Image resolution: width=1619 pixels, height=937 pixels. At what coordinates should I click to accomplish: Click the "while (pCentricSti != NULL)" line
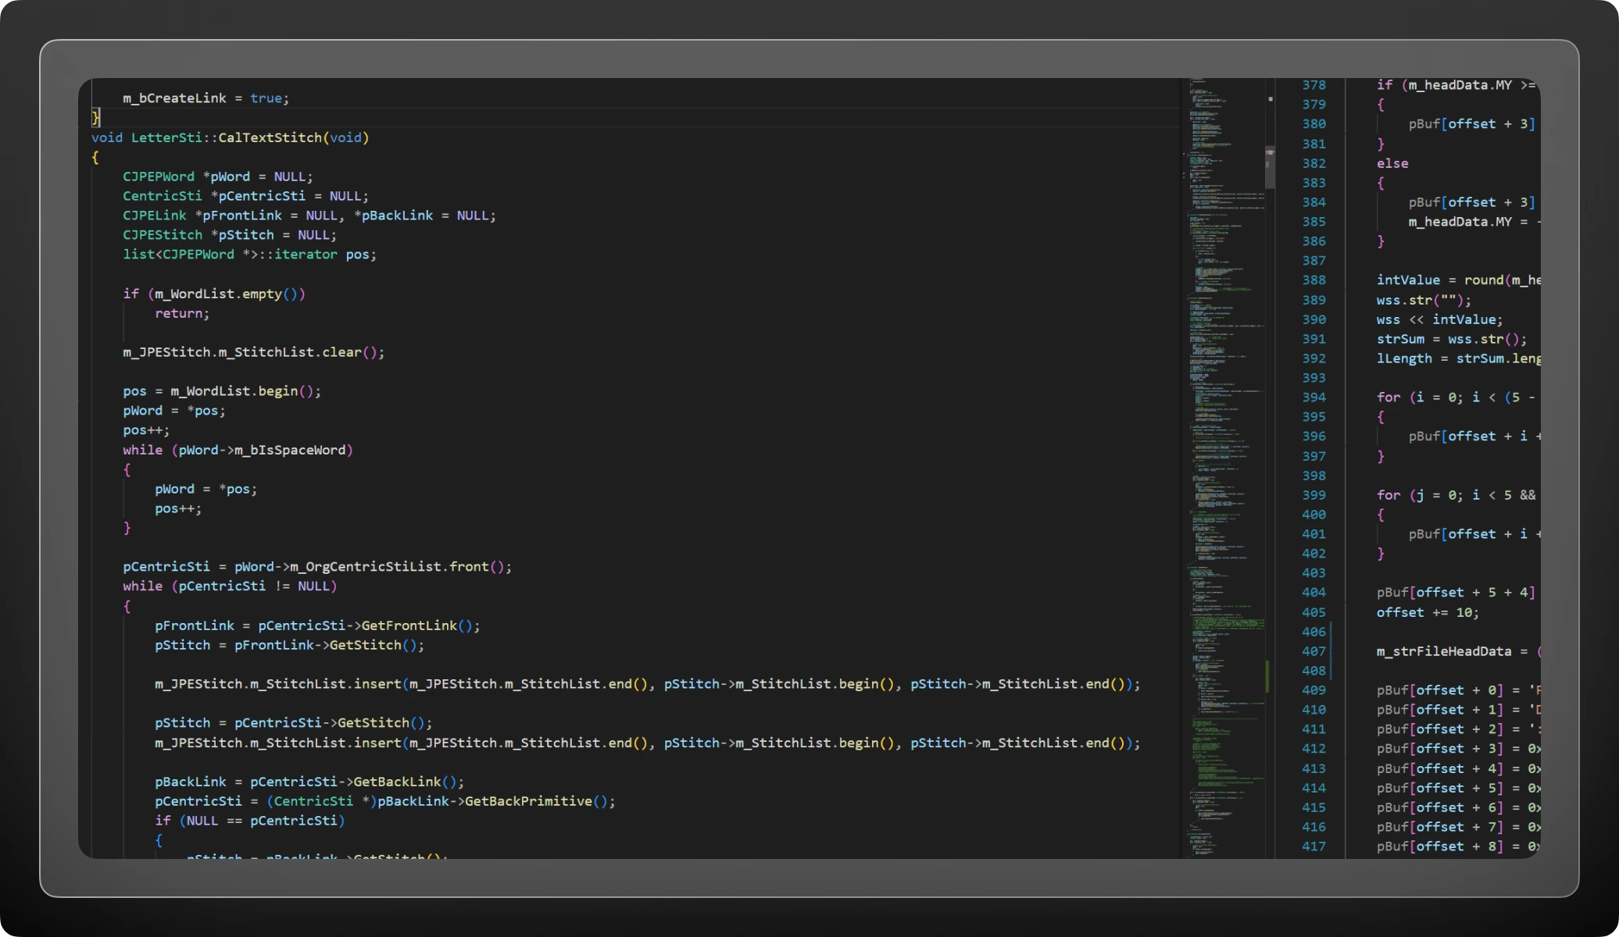[x=230, y=586]
